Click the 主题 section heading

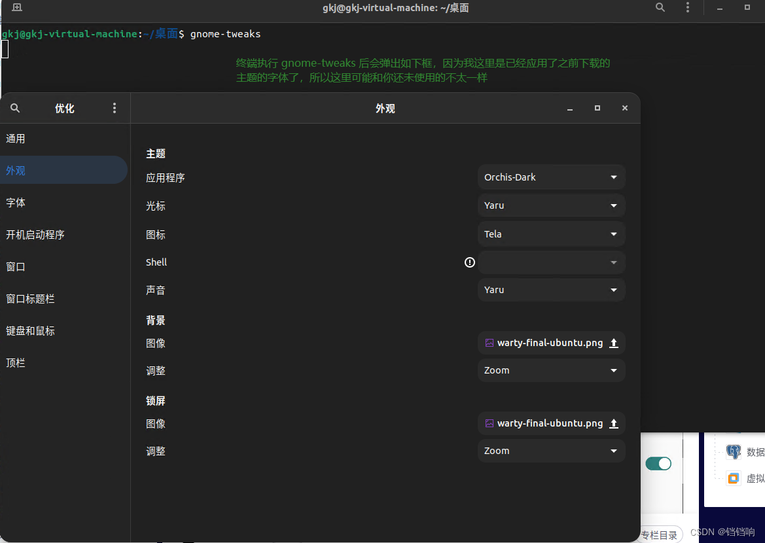(156, 154)
